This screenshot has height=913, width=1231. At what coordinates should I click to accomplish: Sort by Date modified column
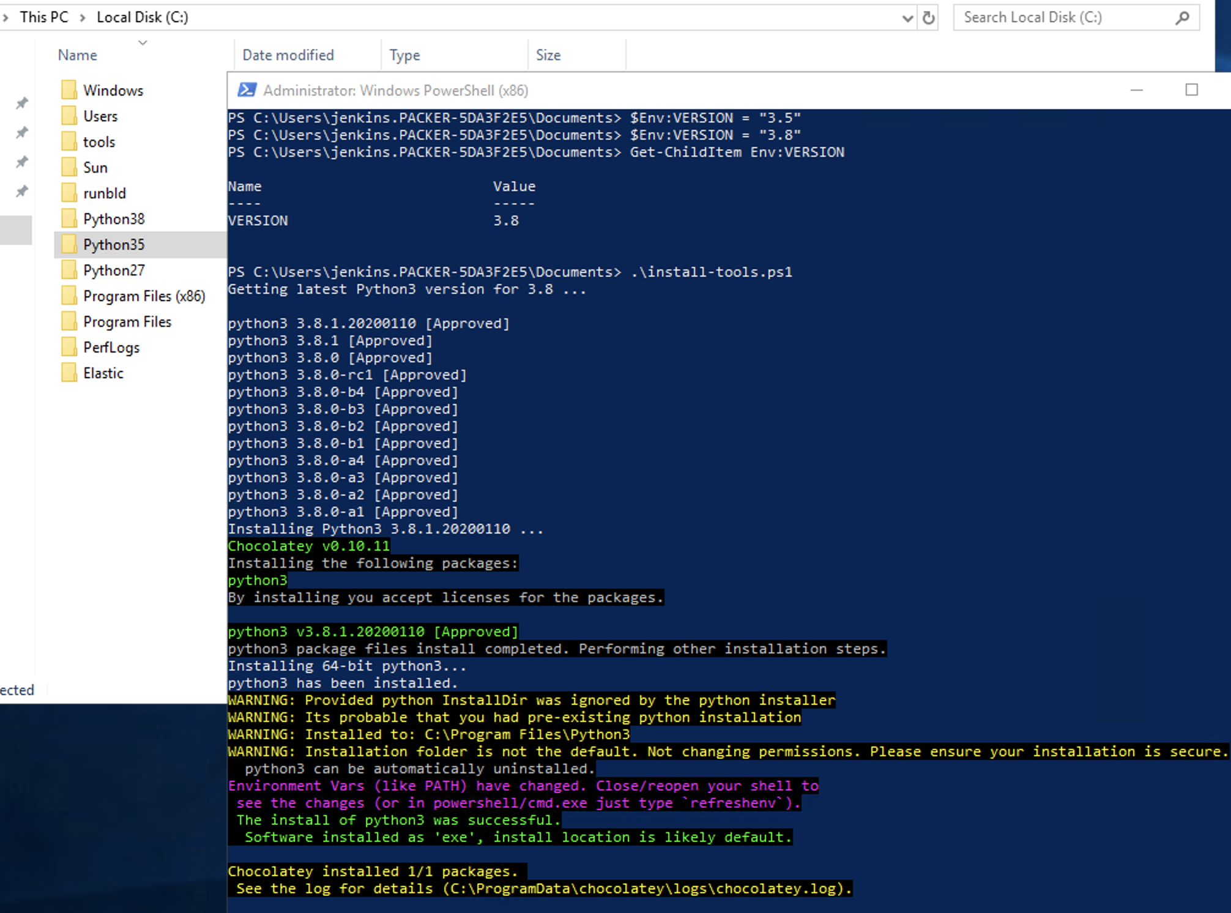click(288, 55)
